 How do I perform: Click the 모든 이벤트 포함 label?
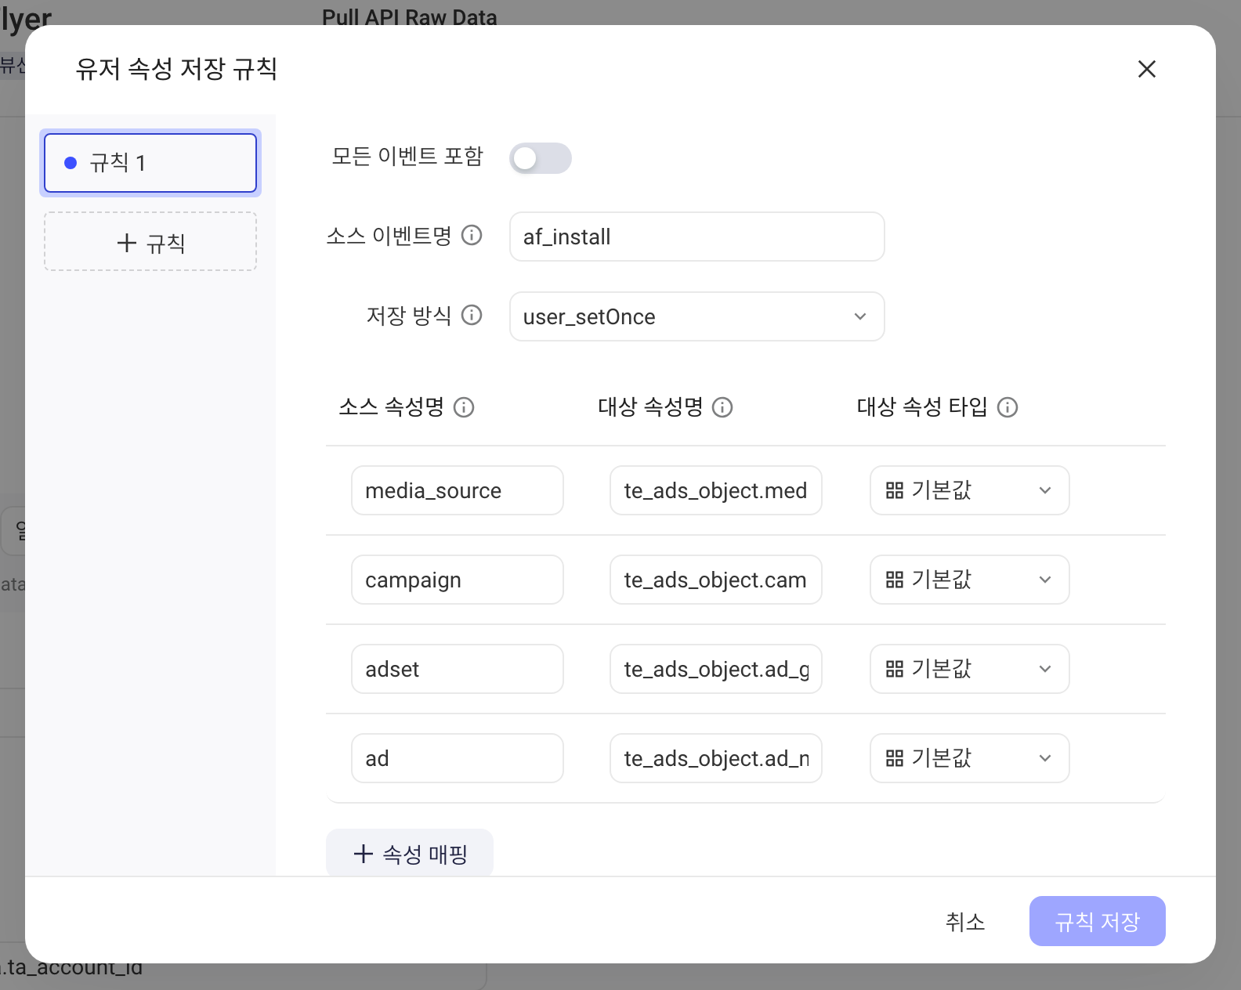(407, 157)
